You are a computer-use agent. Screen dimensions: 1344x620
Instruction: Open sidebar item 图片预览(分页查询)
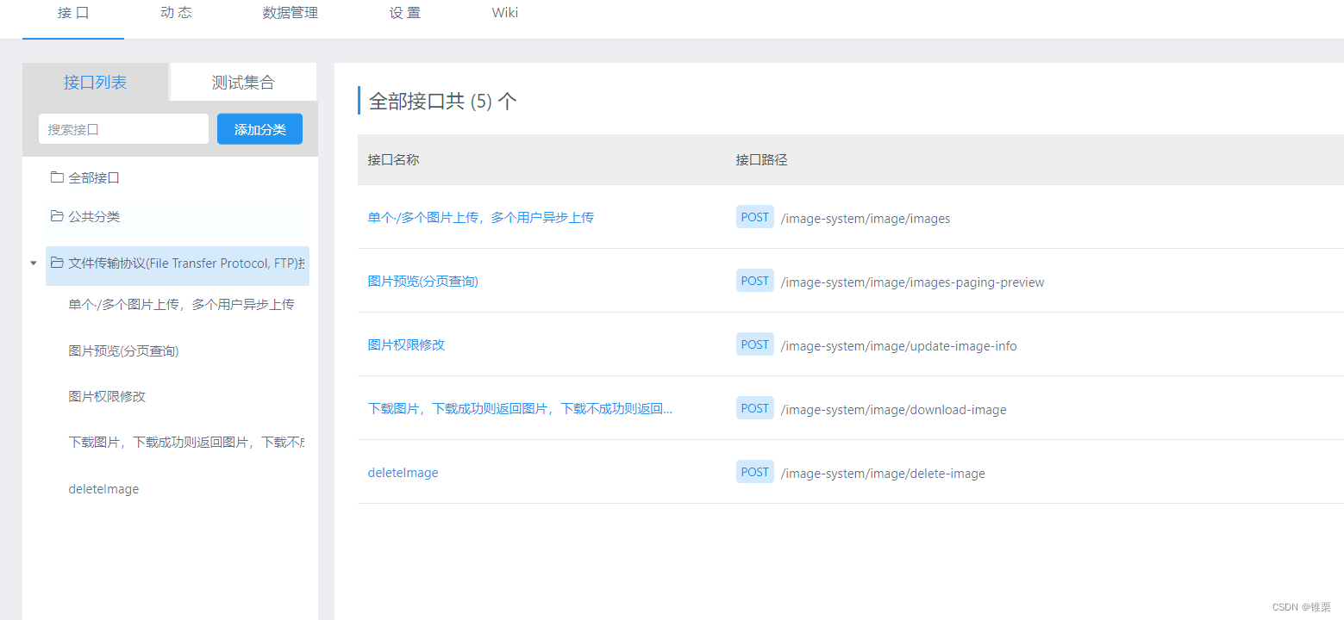pos(123,350)
